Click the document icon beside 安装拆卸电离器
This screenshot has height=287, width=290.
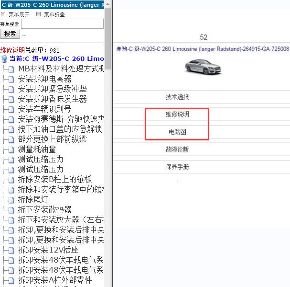11,79
